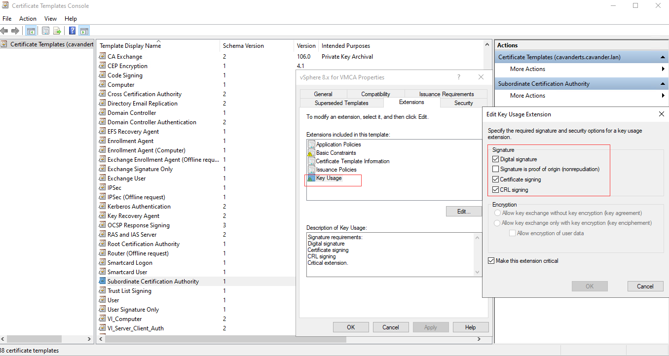The image size is (669, 356).
Task: Click the Application Policies extension icon
Action: (311, 144)
